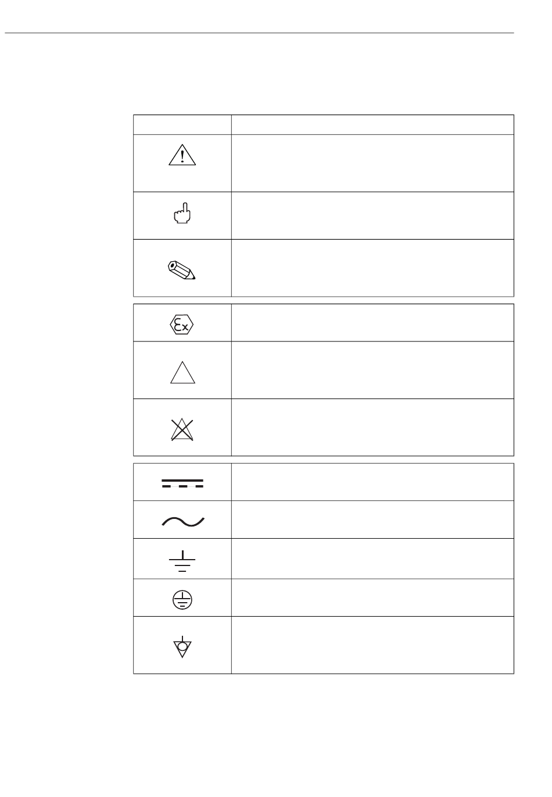Select the blank cell beside sine wave symbol
Viewport: 552px width, 797px height.
pyautogui.click(x=372, y=520)
